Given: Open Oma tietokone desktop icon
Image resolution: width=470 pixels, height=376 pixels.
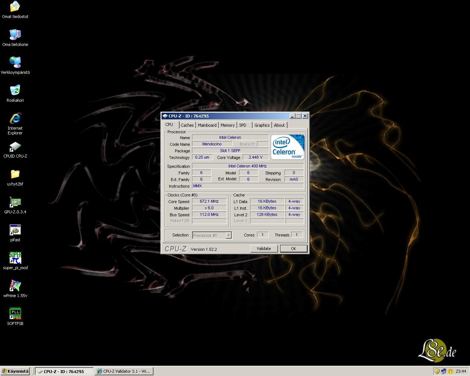Looking at the screenshot, I should pos(15,37).
